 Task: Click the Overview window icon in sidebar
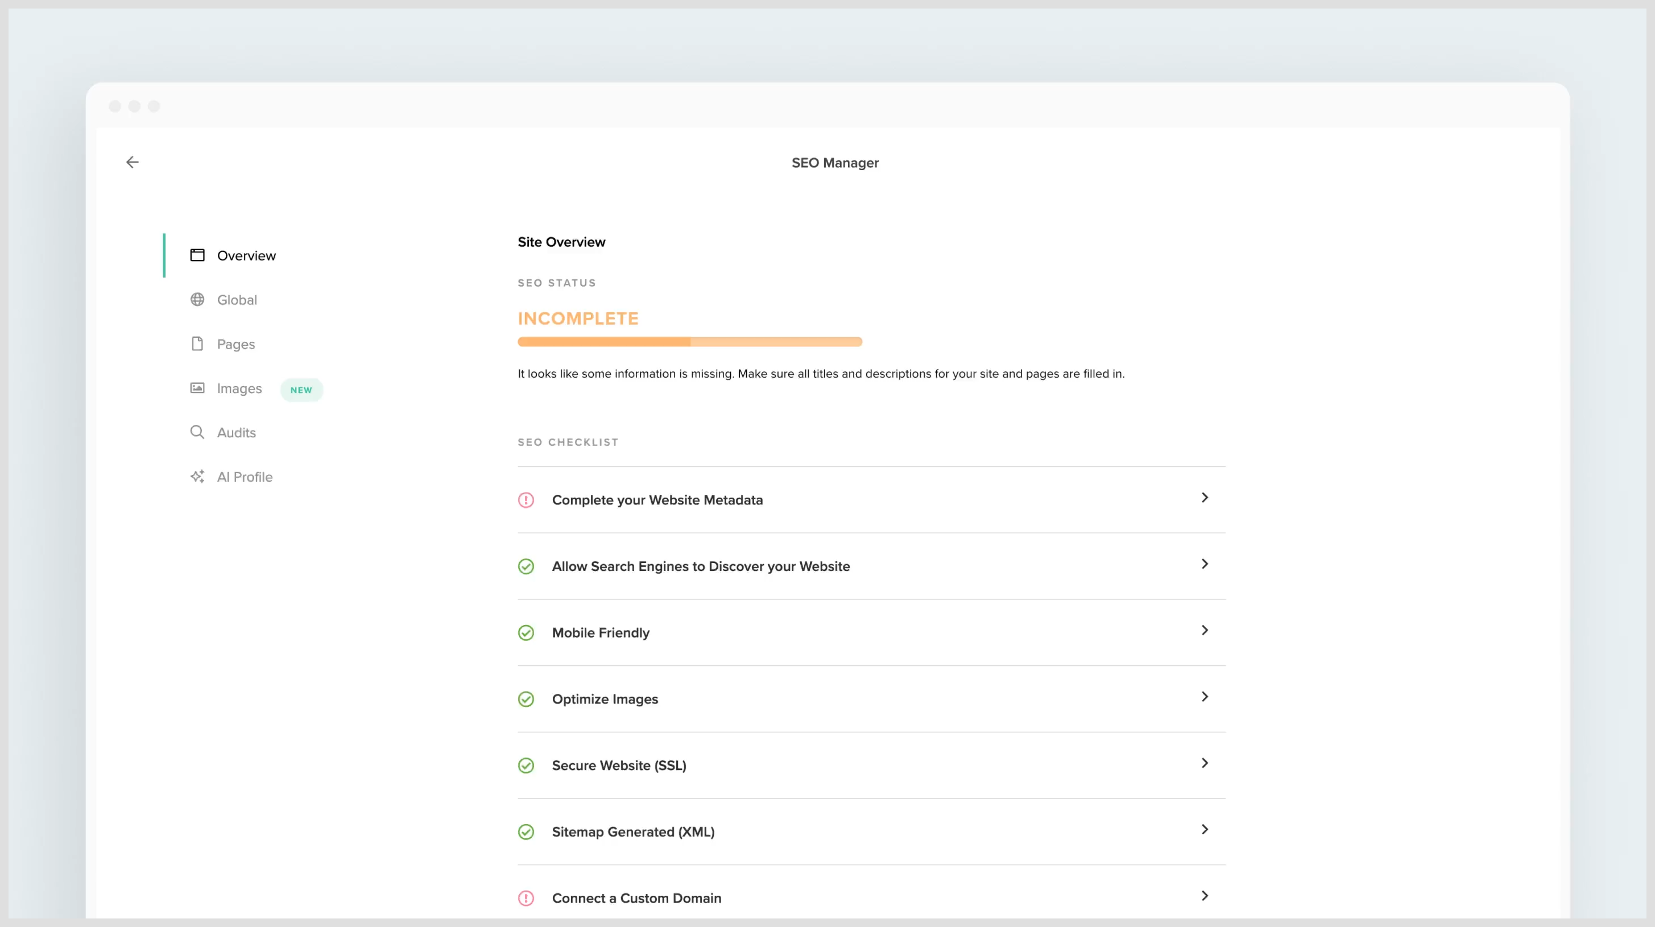tap(197, 255)
